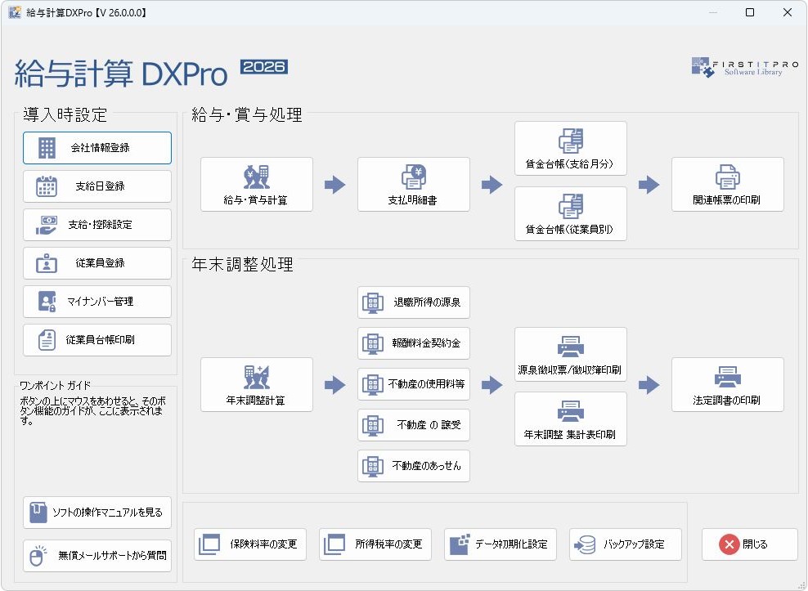Click 関連帳票の印刷 printer icon

point(727,177)
